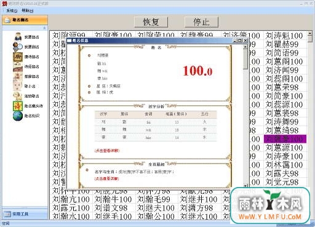Open the 姓名藏头诗 poem icon
The image size is (315, 227).
click(18, 106)
